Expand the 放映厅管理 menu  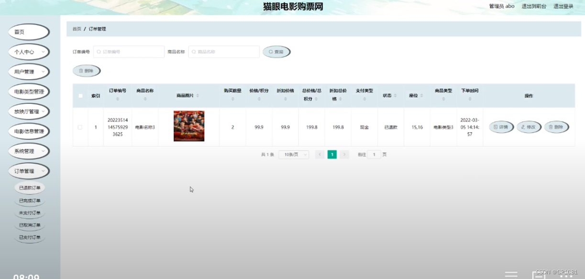click(x=29, y=112)
